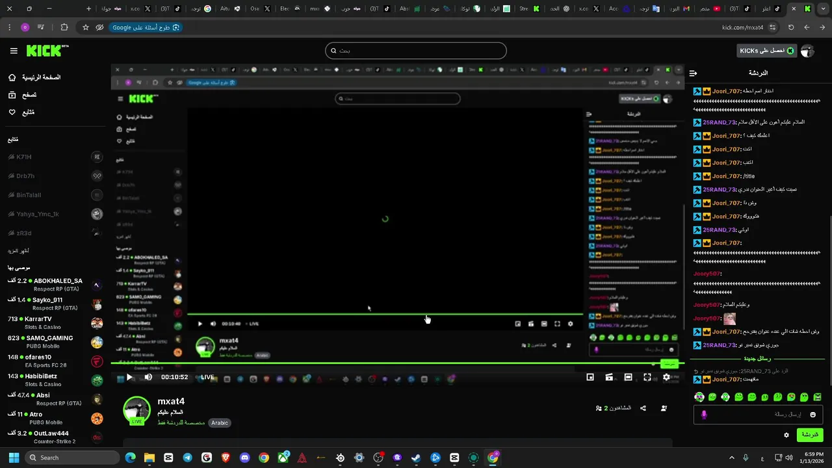Open chat settings gear

[x=786, y=435]
